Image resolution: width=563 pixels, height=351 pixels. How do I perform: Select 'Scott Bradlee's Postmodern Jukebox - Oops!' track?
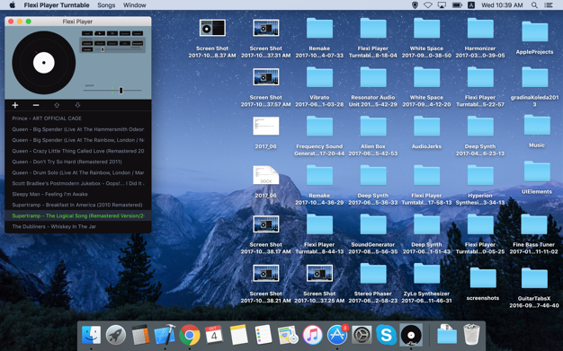78,183
